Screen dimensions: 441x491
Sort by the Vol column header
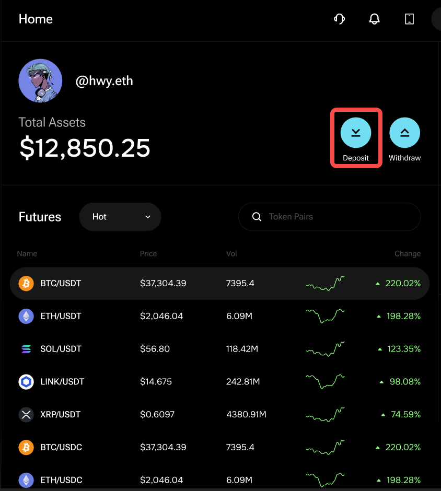(231, 253)
